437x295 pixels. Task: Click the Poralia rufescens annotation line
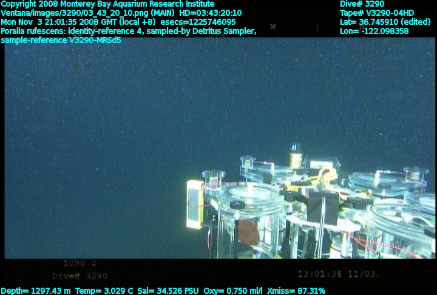(x=129, y=31)
